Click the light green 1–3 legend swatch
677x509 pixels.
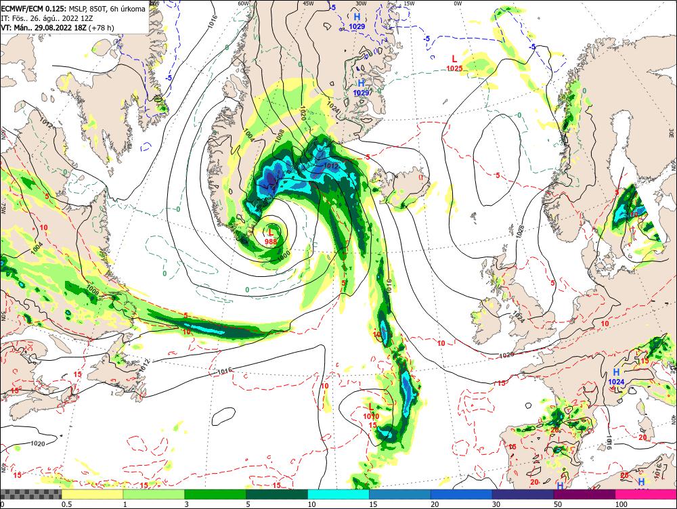[x=154, y=494]
